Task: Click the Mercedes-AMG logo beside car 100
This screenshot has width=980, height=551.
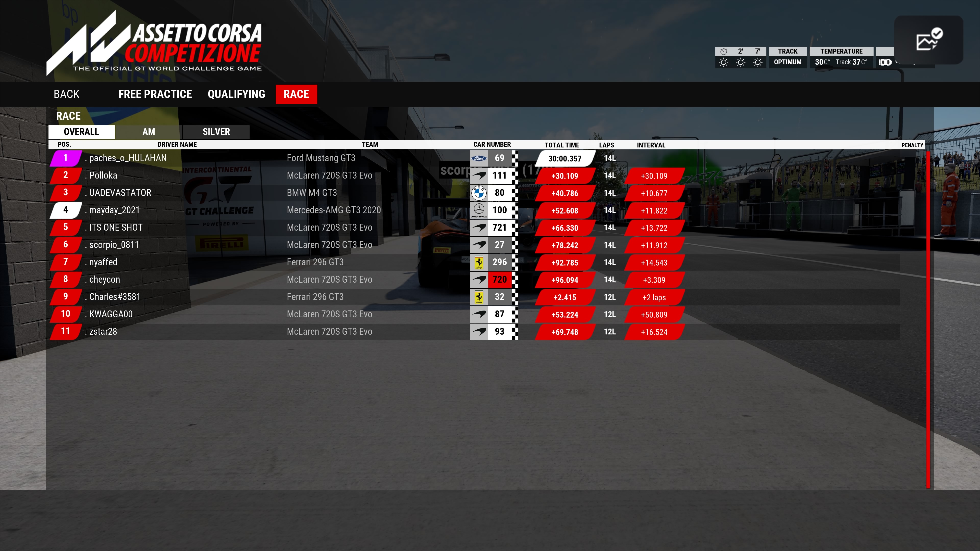Action: [x=479, y=210]
